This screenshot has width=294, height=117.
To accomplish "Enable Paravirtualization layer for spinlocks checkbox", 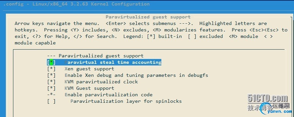I will (x=51, y=101).
